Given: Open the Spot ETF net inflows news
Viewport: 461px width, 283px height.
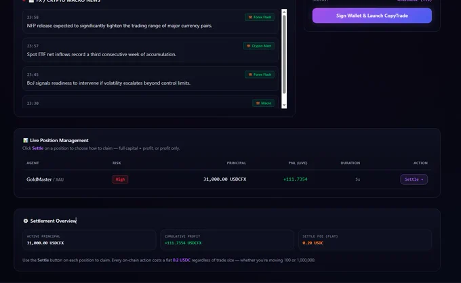Looking at the screenshot, I should tap(151, 50).
